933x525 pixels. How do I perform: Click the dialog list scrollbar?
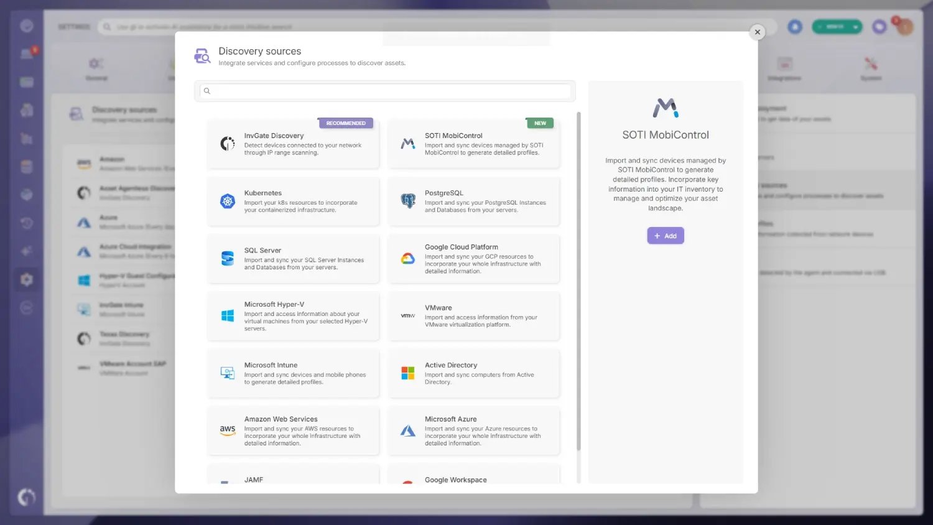(x=578, y=281)
